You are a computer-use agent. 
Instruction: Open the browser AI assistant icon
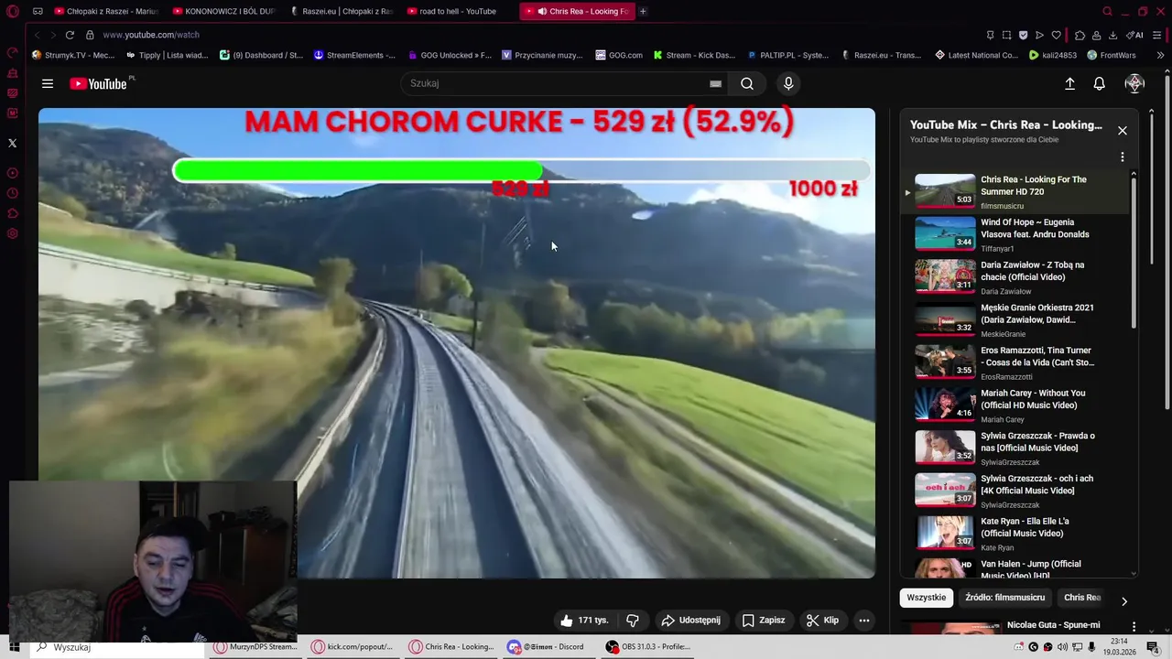coord(1134,35)
